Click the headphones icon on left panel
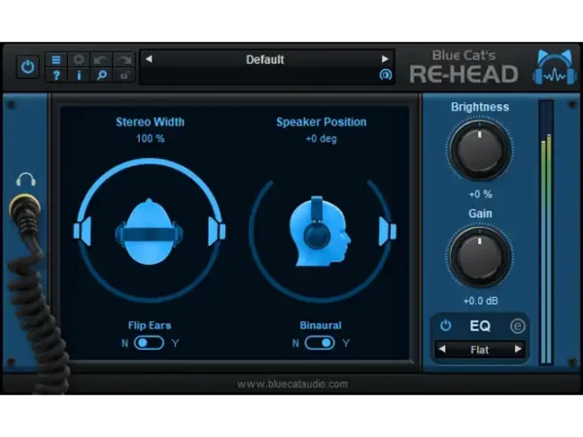The image size is (583, 437). [x=26, y=180]
